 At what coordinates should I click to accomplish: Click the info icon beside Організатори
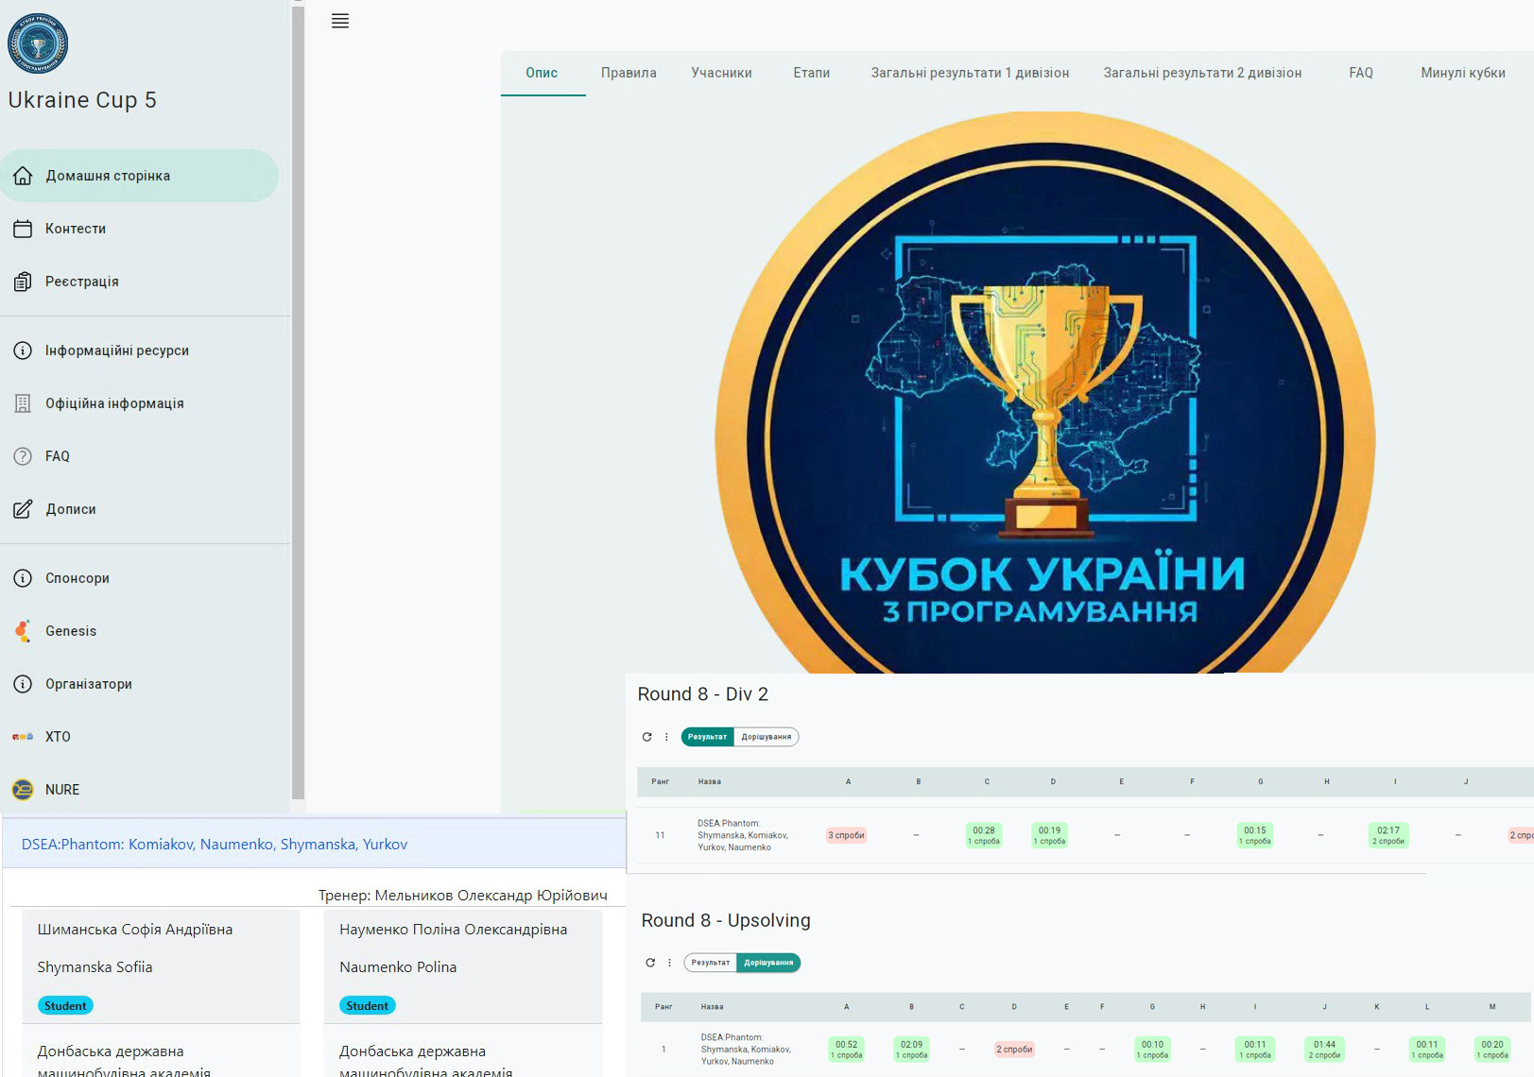pos(23,684)
